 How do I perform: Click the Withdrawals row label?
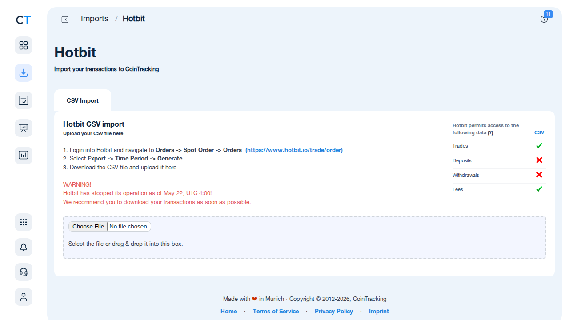pyautogui.click(x=466, y=175)
